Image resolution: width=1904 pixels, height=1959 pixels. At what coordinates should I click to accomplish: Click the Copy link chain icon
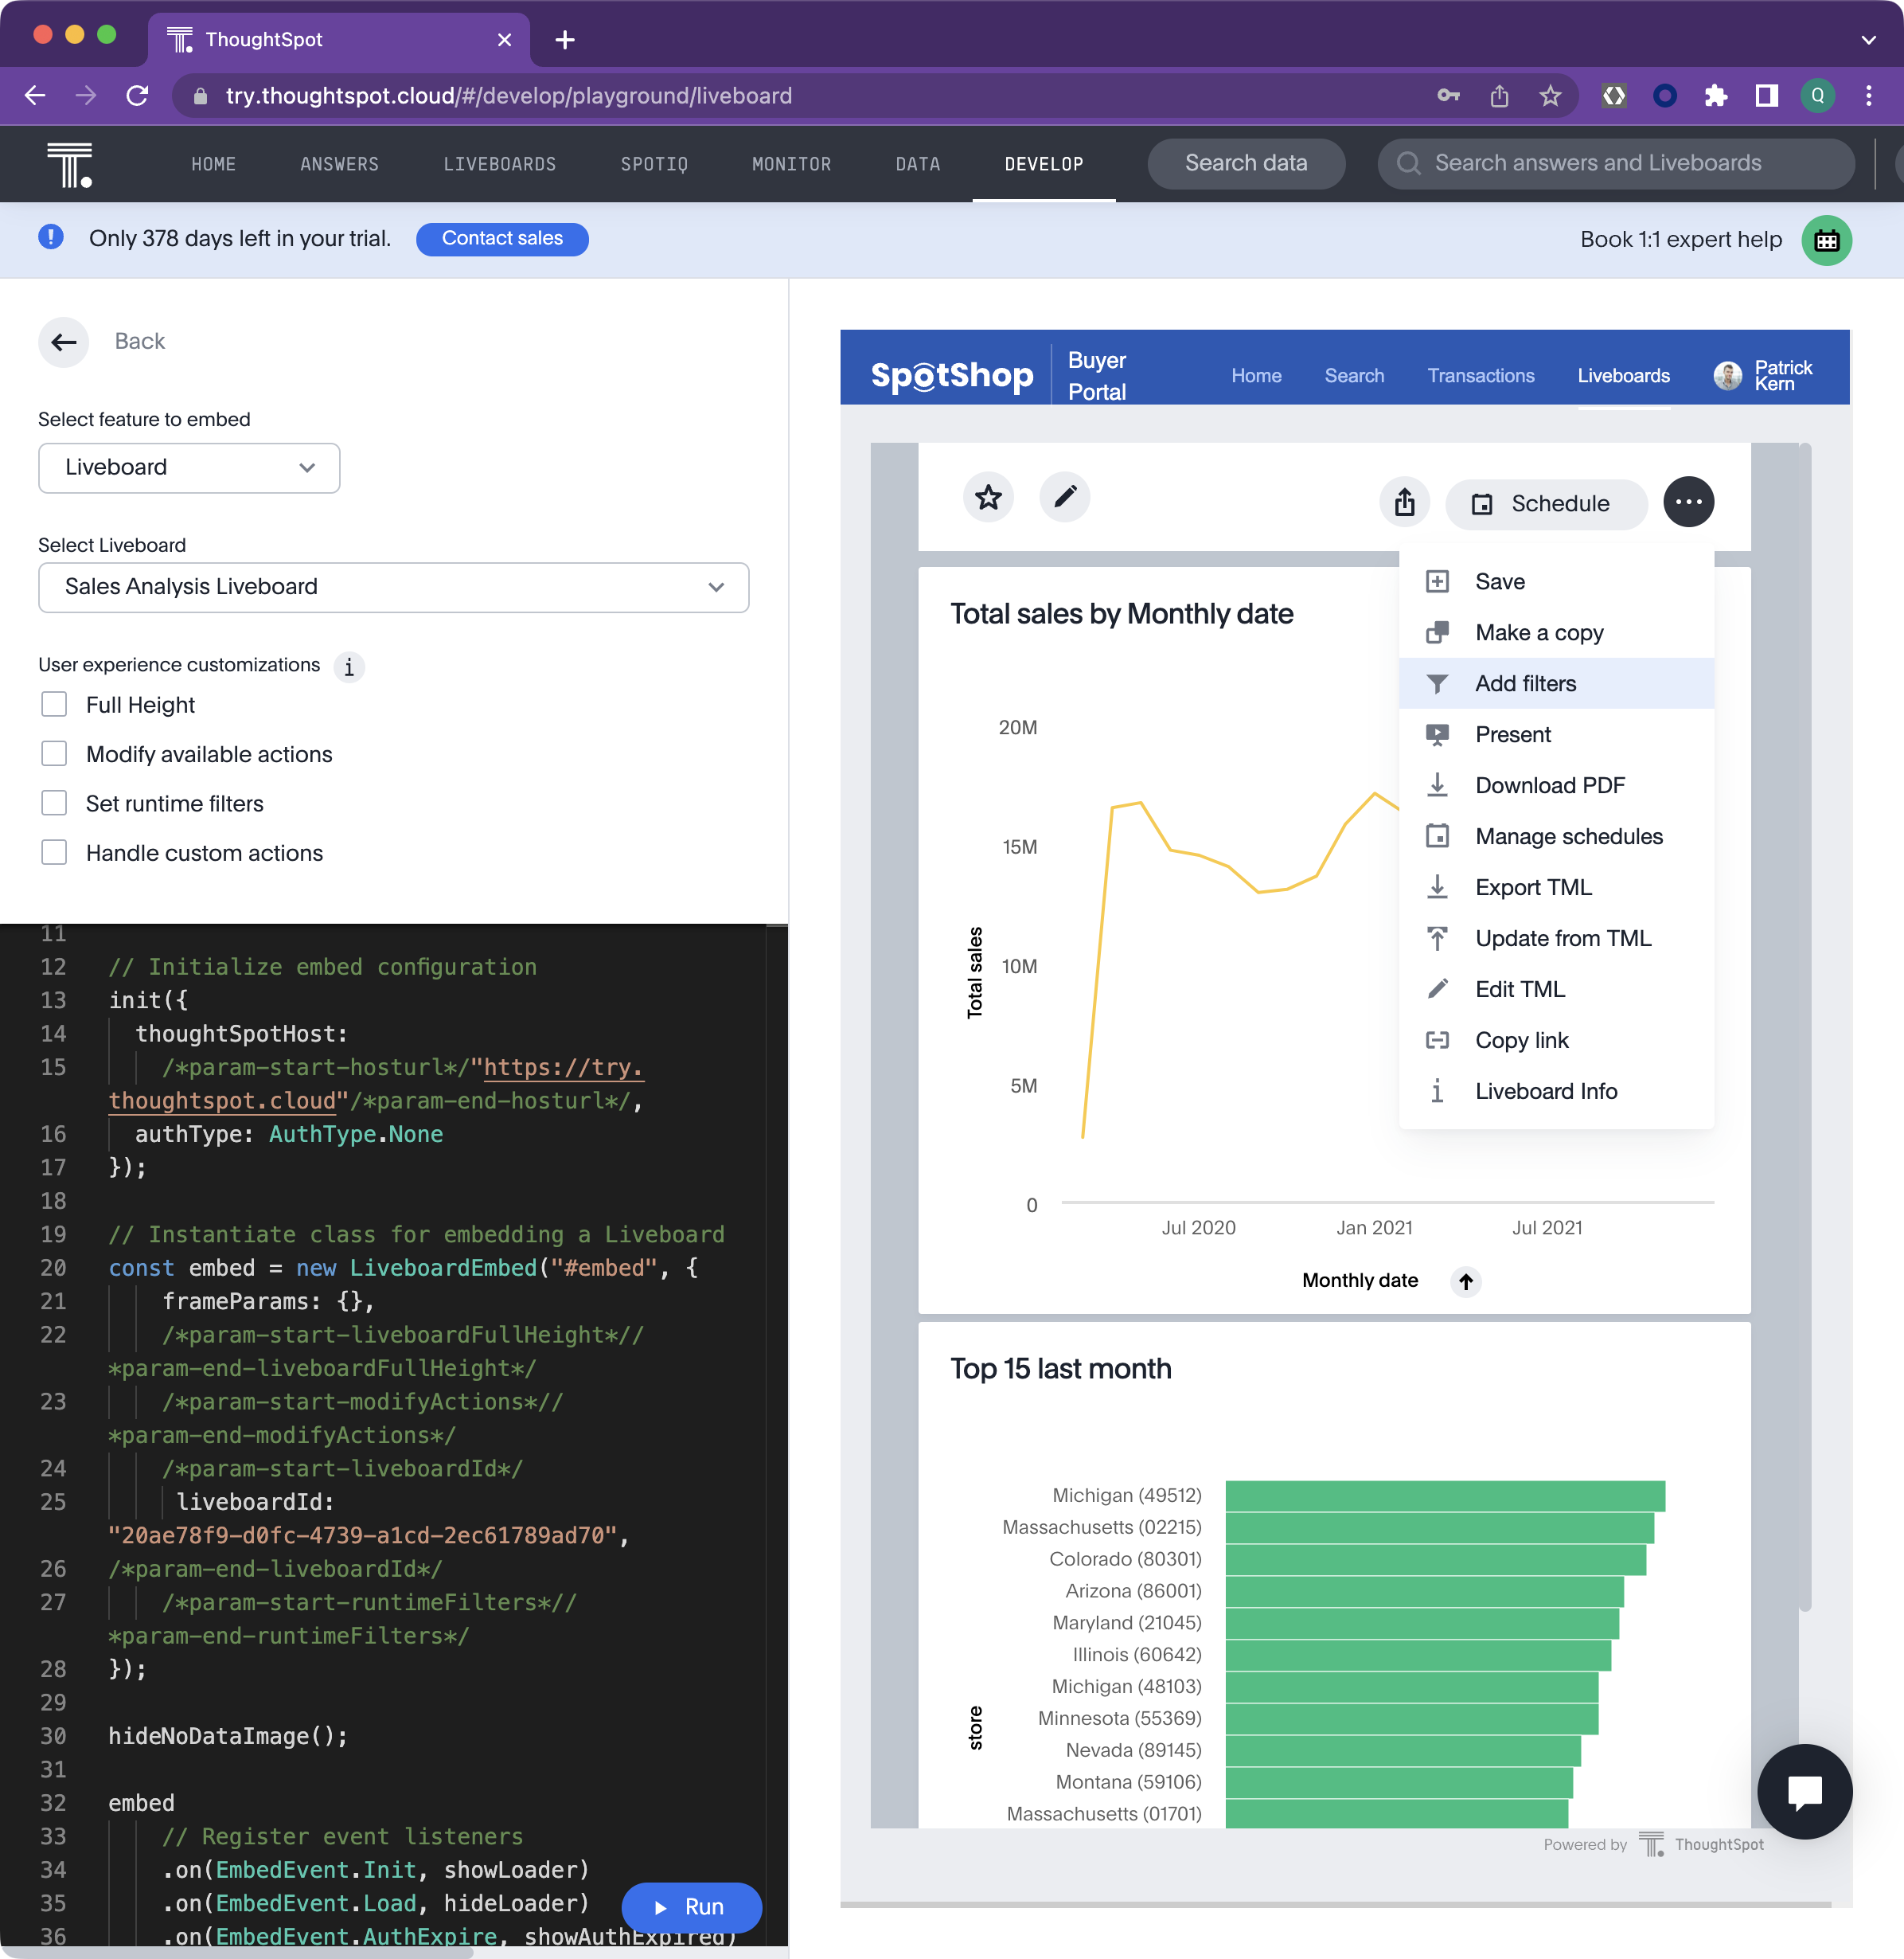coord(1437,1041)
